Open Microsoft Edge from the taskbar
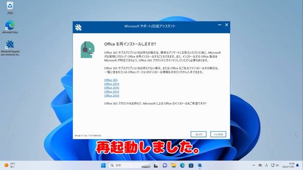 [182, 165]
